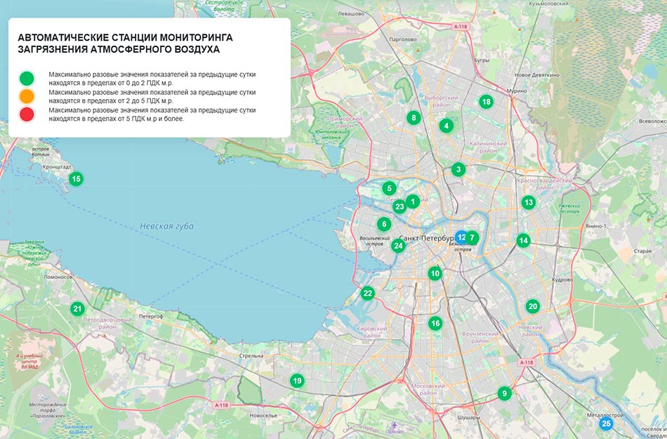Screen dimensions: 667x439
Task: Click station marker 6 on Vasilyevsky Island
Action: pyautogui.click(x=383, y=225)
